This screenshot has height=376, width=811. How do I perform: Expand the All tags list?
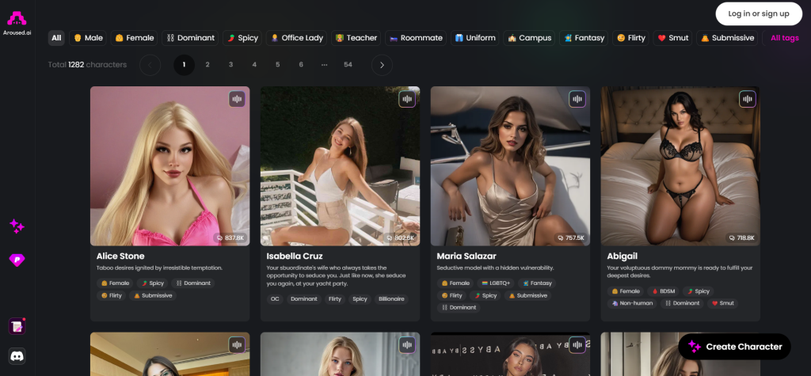(784, 38)
